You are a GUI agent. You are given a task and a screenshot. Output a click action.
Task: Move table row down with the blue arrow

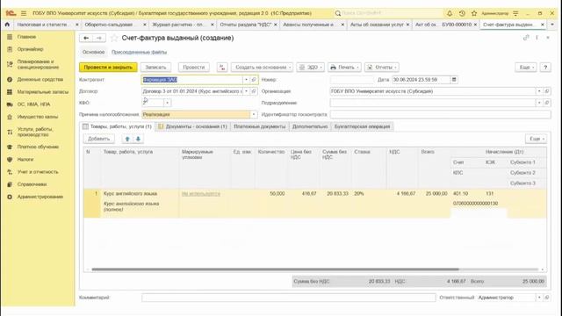pos(138,139)
